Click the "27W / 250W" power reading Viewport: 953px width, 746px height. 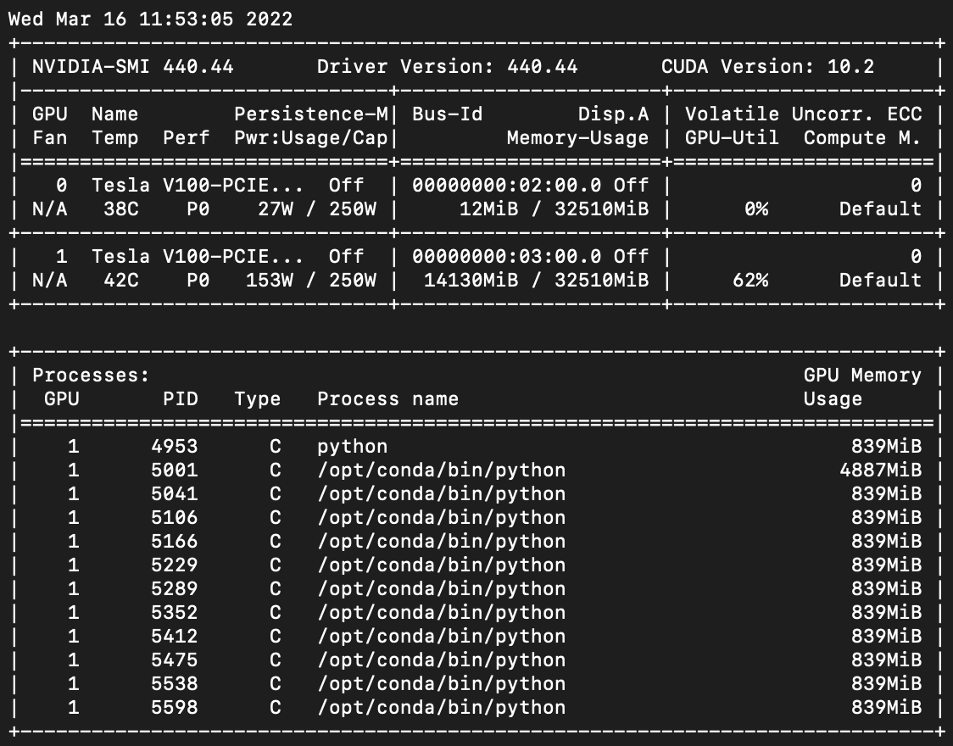pyautogui.click(x=317, y=209)
